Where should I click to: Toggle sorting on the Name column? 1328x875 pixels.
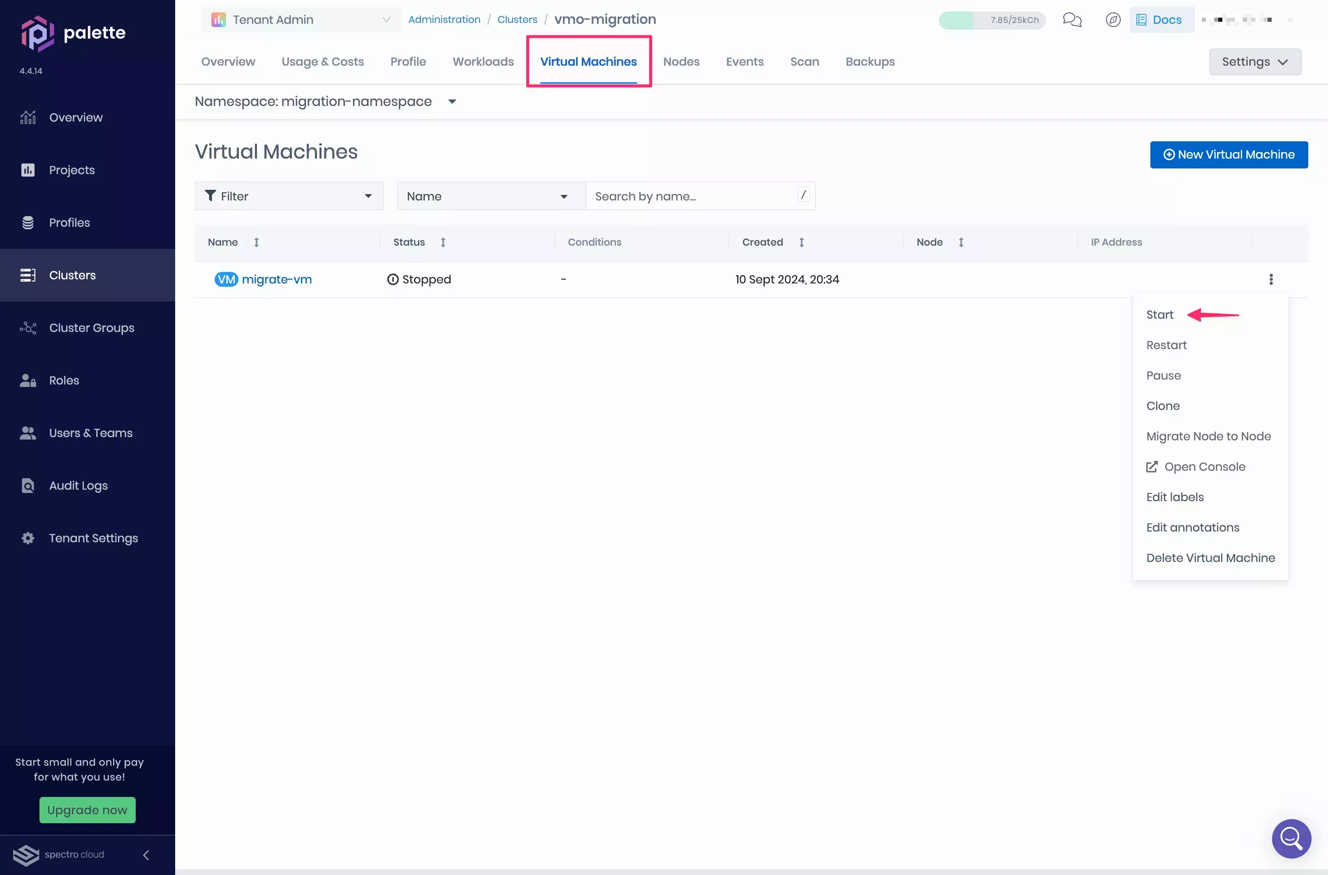click(256, 242)
